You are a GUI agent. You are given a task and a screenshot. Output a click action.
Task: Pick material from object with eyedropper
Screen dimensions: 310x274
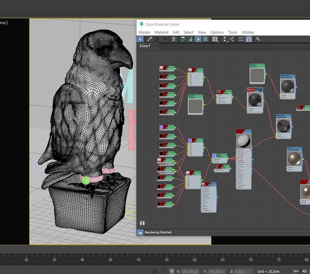tap(149, 39)
